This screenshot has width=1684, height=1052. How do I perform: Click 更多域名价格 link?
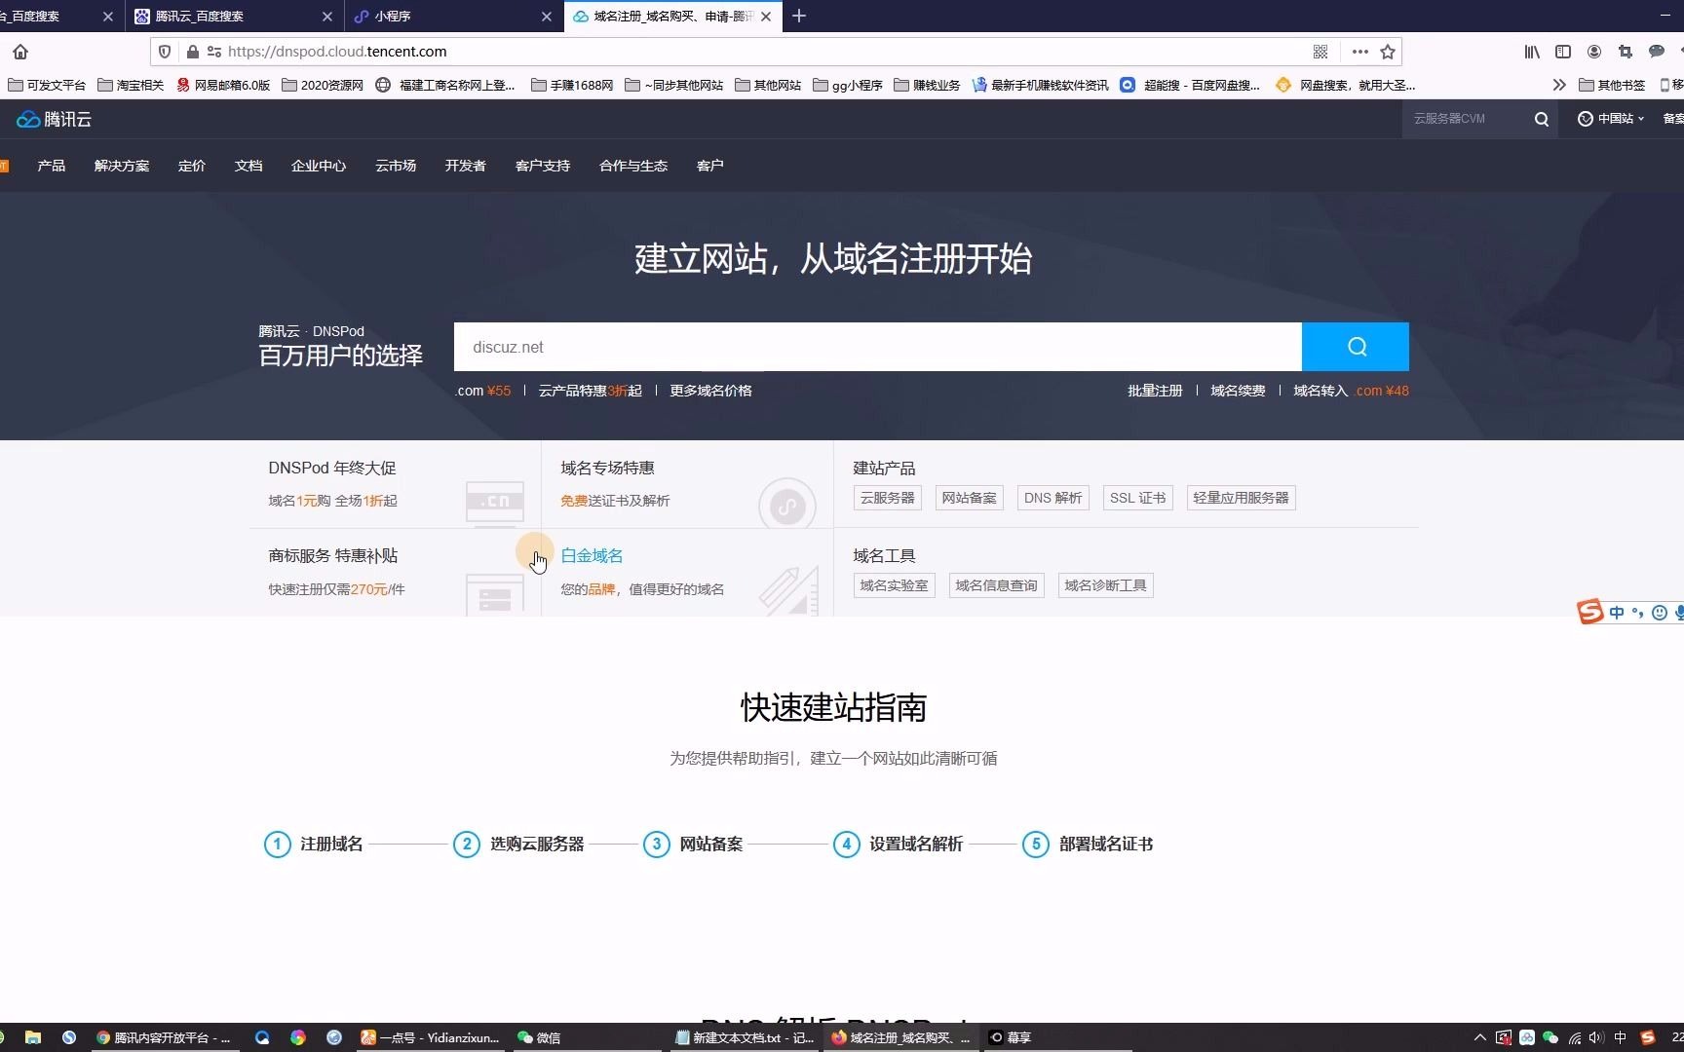pos(710,391)
